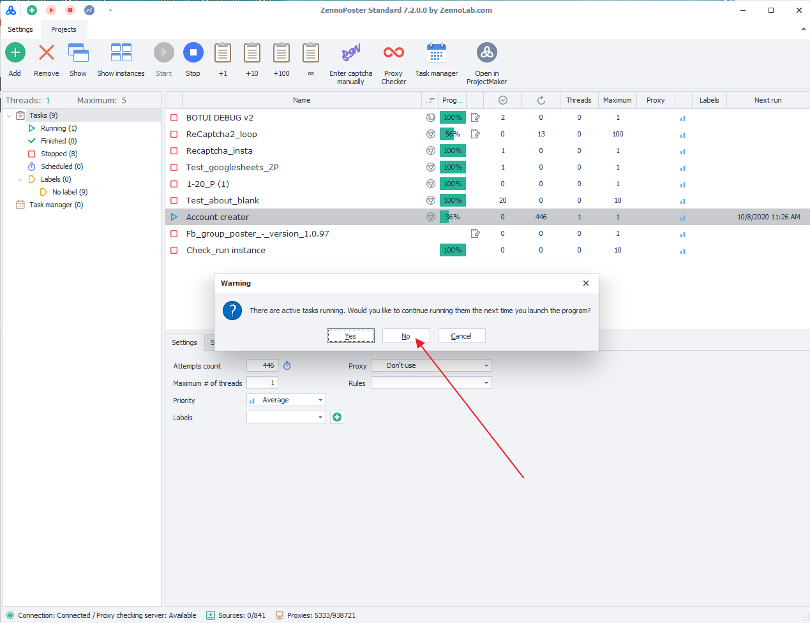Toggle the status box for ReCaptcha2_loop
810x623 pixels.
[x=174, y=135]
